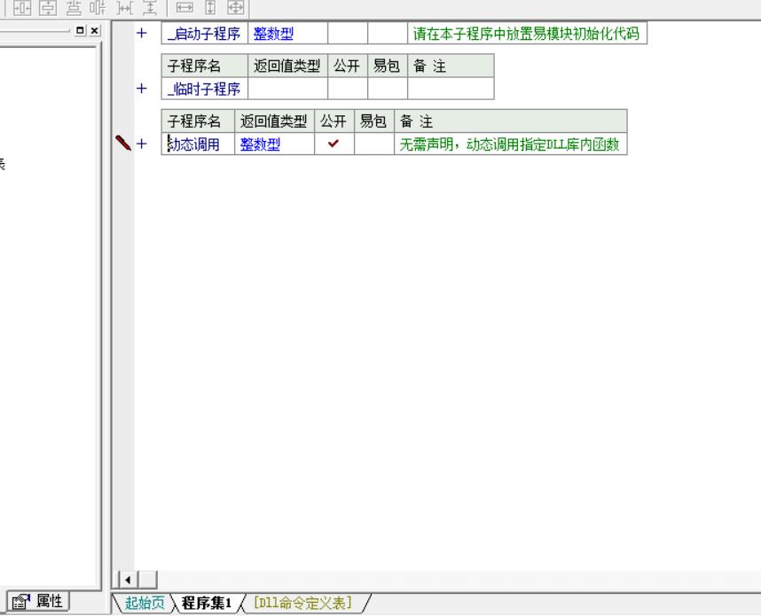Float the left panel with the square button
The width and height of the screenshot is (761, 616).
point(80,30)
